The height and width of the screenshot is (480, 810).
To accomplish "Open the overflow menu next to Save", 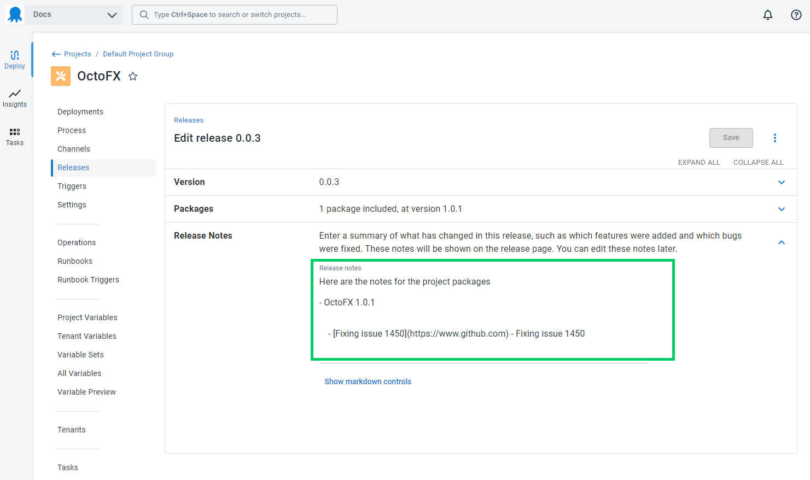I will point(774,138).
